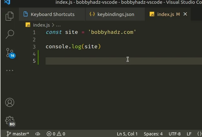Click language mode braces icon in status bar

point(199,134)
